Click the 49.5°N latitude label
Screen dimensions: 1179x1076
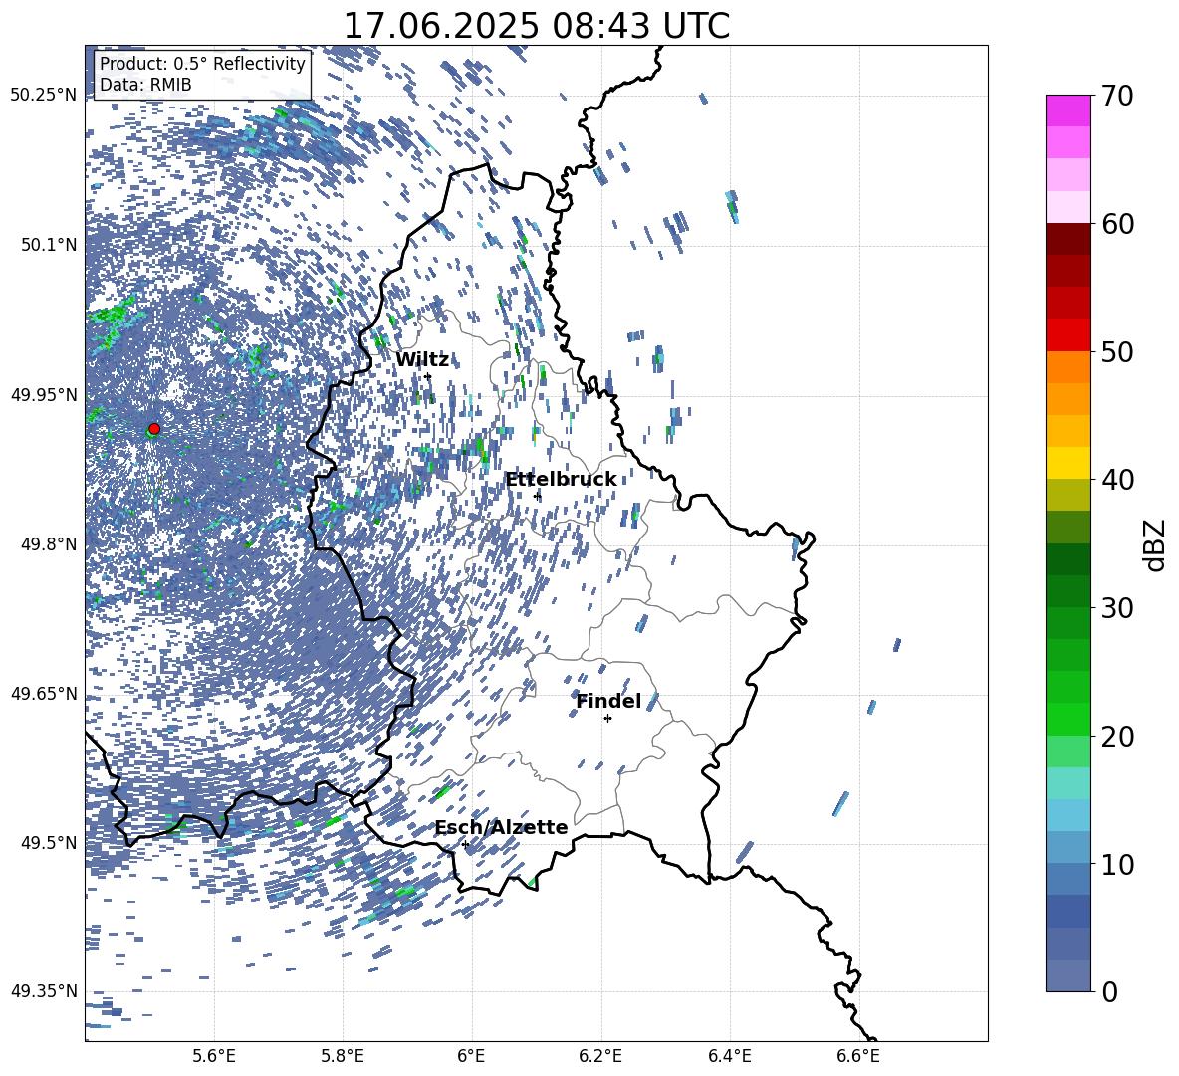coord(48,842)
